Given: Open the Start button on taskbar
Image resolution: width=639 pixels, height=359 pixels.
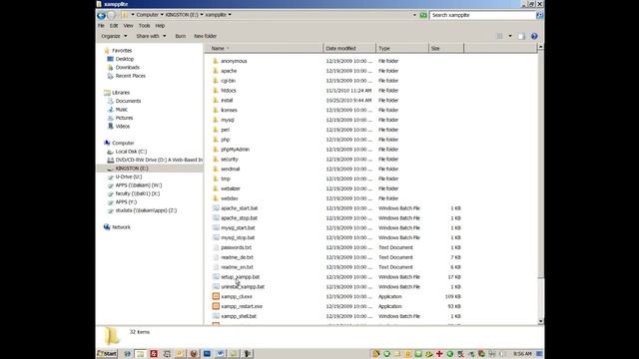Looking at the screenshot, I should click(x=107, y=354).
